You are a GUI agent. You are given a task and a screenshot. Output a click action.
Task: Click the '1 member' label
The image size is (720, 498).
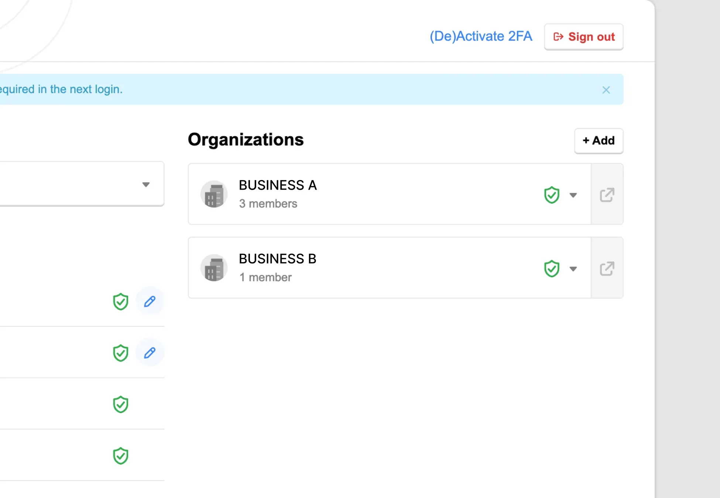click(x=265, y=277)
